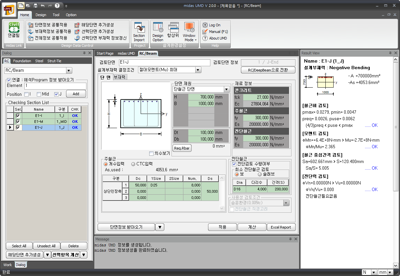Create a new file from quick access toolbar
This screenshot has height=276, width=400.
[x=21, y=6]
